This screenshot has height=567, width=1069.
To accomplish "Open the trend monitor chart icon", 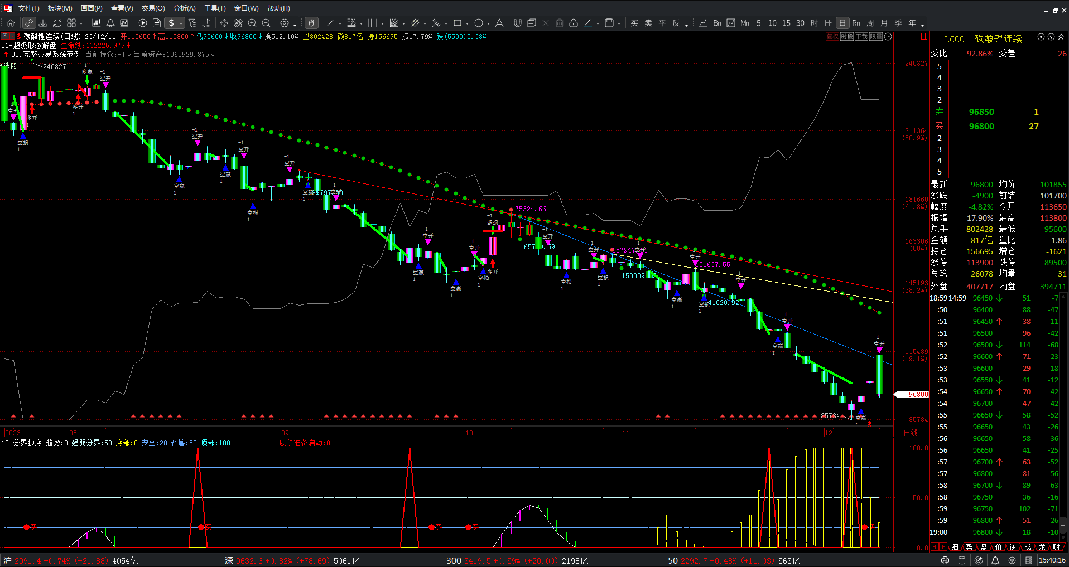I will coord(124,23).
